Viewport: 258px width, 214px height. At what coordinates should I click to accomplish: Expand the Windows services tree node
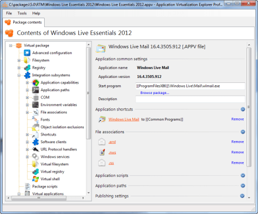click(x=27, y=157)
